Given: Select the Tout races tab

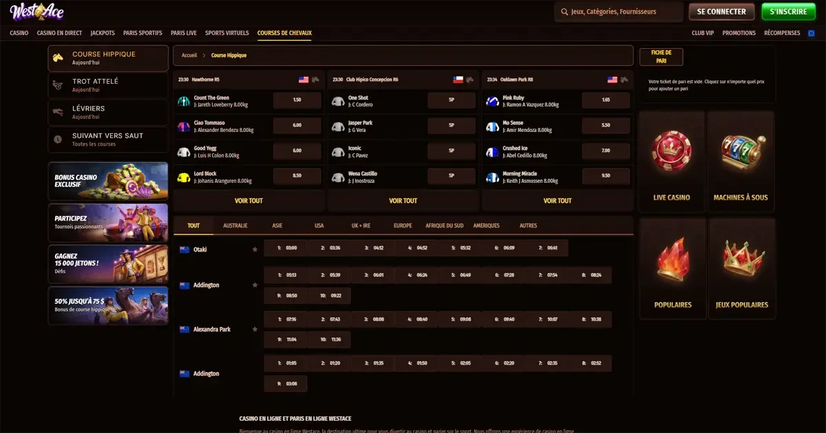Looking at the screenshot, I should 193,225.
